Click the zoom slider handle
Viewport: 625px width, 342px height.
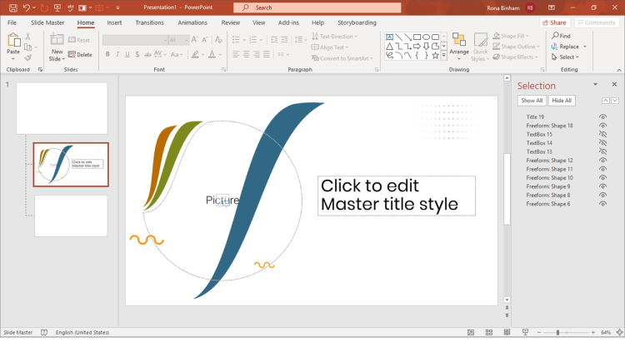point(557,333)
